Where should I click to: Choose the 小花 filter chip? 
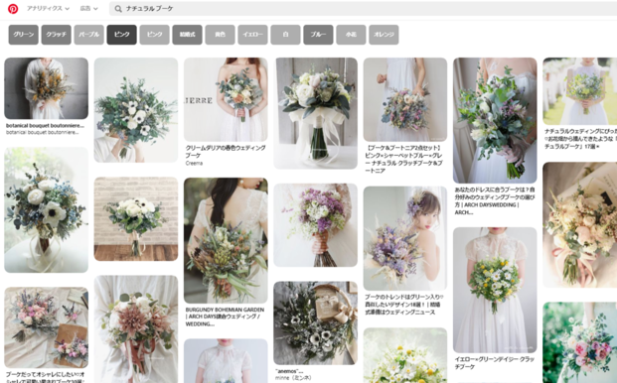click(x=351, y=35)
